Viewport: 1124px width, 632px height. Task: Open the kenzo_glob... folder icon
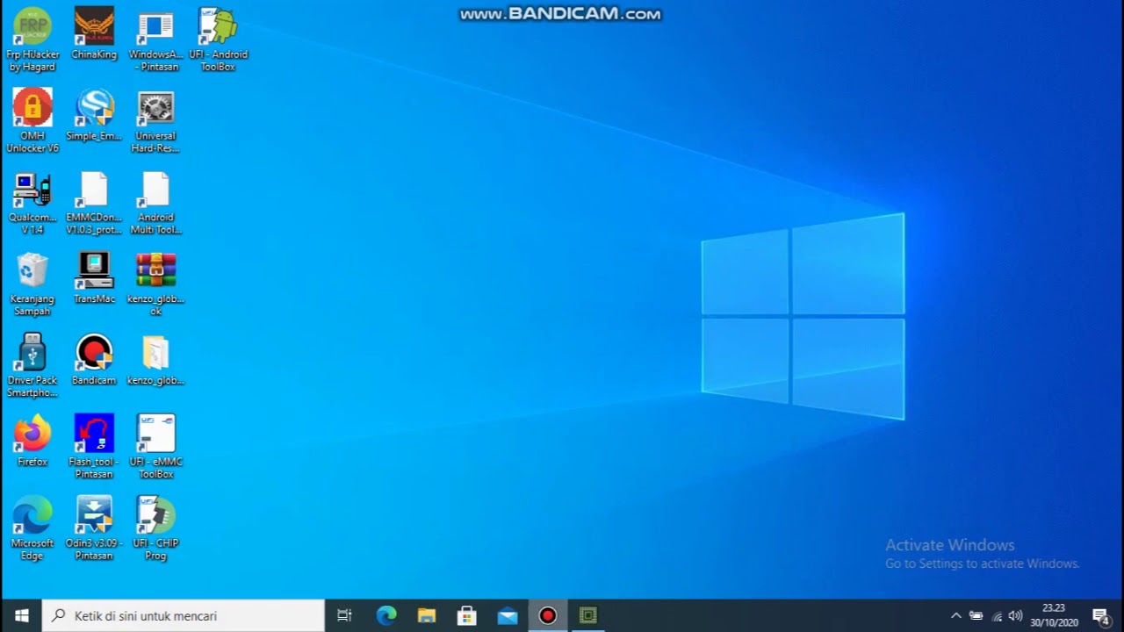[x=155, y=360]
